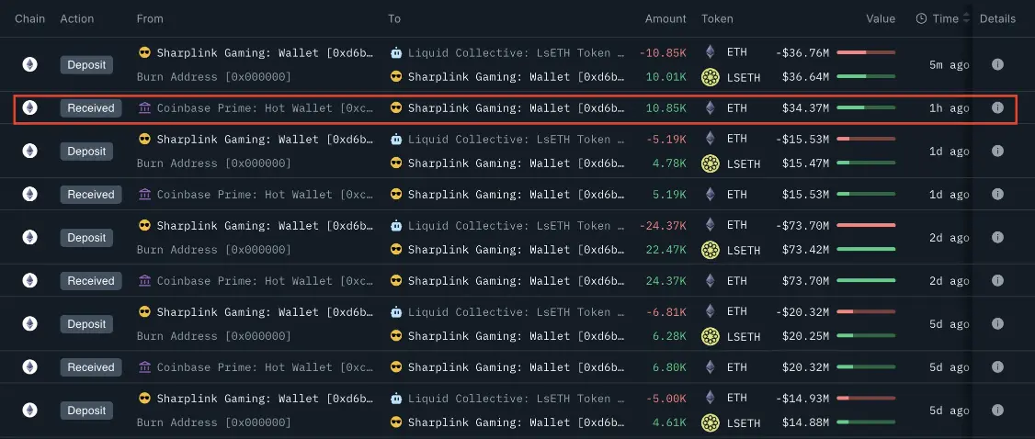Image resolution: width=1035 pixels, height=439 pixels.
Task: Click the value bar next to $34.37M
Action: (x=866, y=108)
